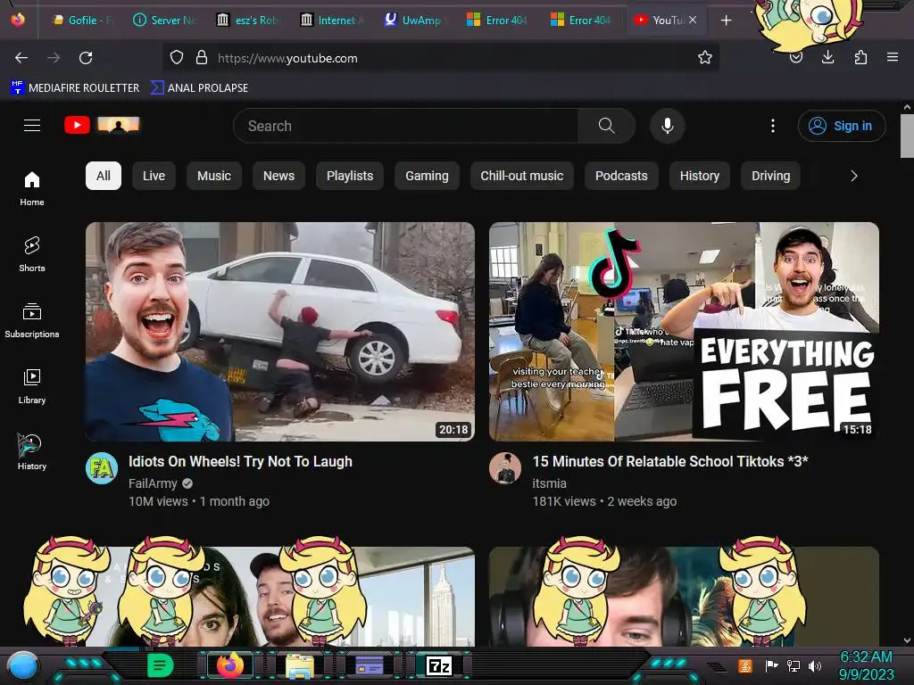Open FailArmy channel avatar
Image resolution: width=914 pixels, height=685 pixels.
(102, 468)
